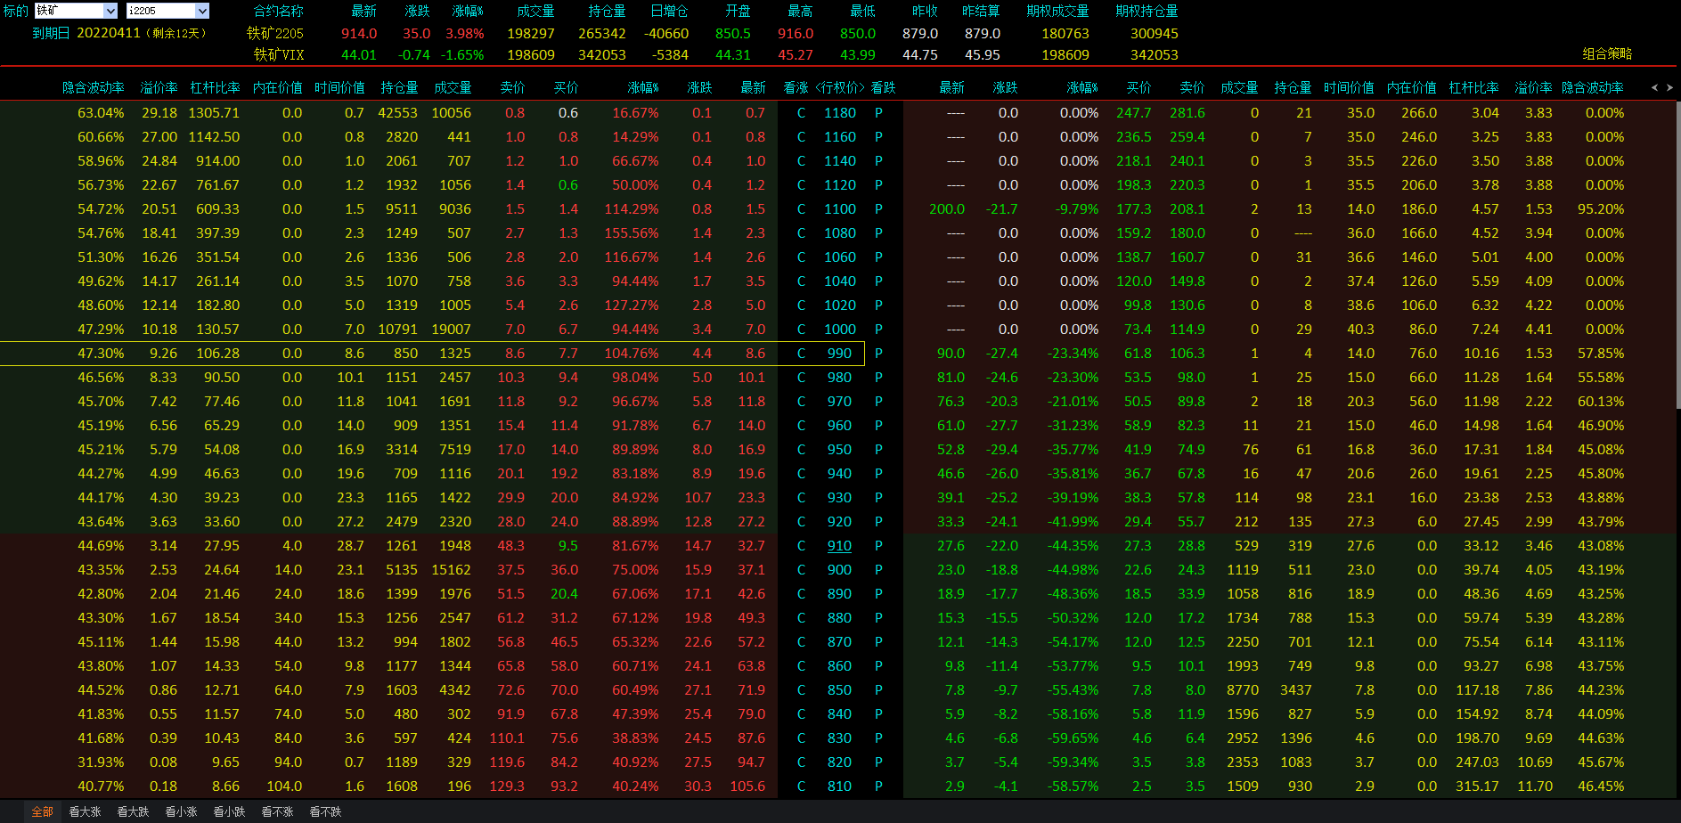Click the 铁矿2205 contract name
The height and width of the screenshot is (823, 1681).
275,33
